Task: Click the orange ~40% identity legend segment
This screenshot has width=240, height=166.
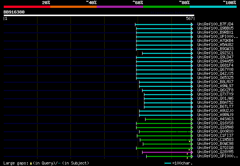Action: click(x=73, y=7)
